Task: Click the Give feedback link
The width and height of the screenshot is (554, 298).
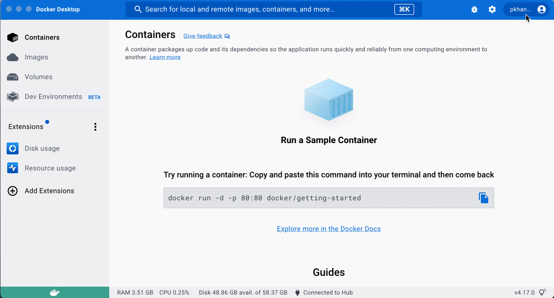Action: 203,36
